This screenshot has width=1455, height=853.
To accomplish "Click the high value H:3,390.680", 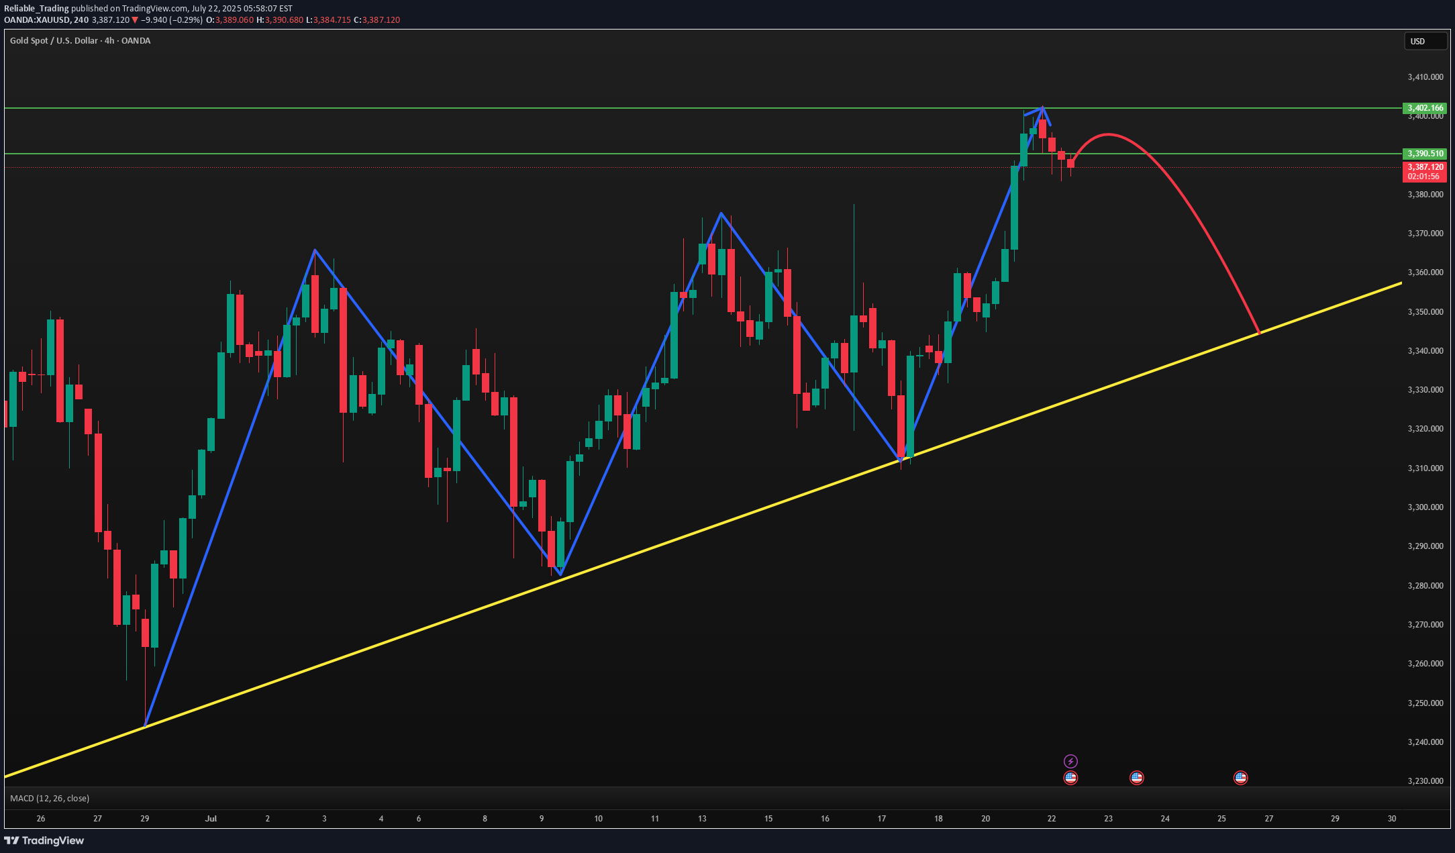I will (x=279, y=20).
